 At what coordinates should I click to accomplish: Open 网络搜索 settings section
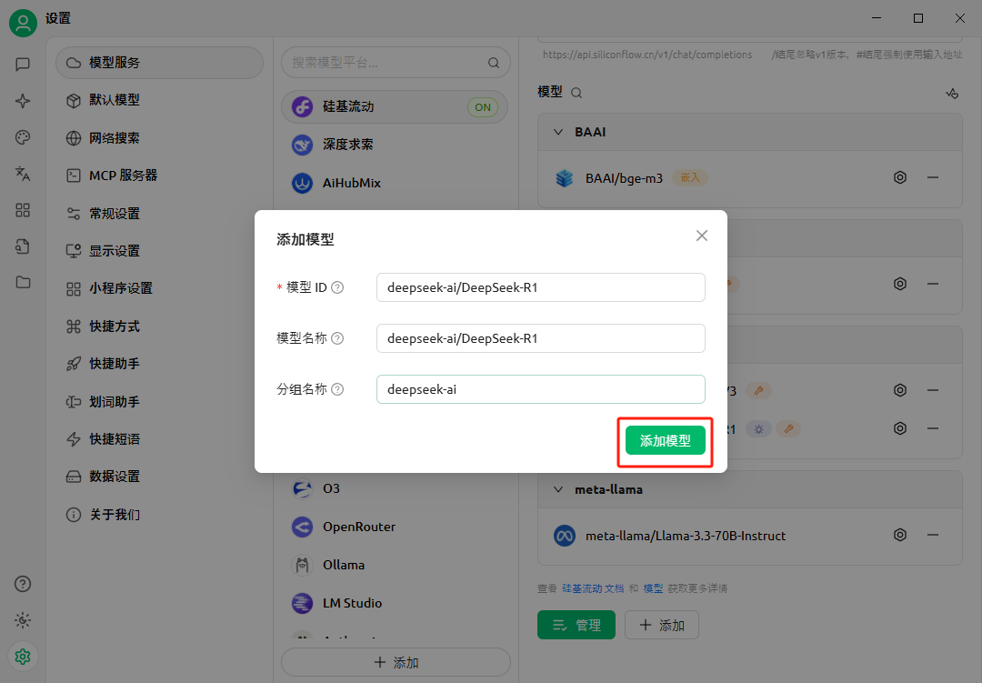(x=159, y=138)
